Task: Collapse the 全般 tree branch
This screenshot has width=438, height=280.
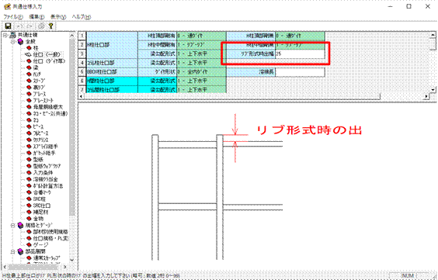Action: tap(13, 42)
